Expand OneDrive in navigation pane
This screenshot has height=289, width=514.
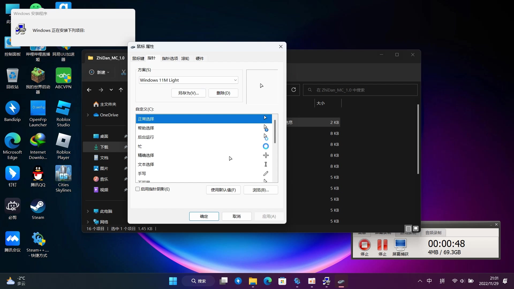point(88,115)
